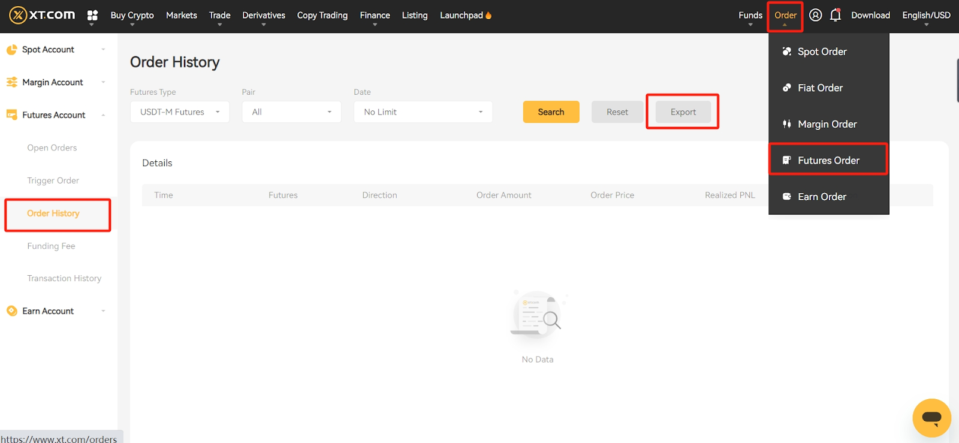Choose Spot Order in dropdown menu
Viewport: 959px width, 443px height.
point(822,52)
